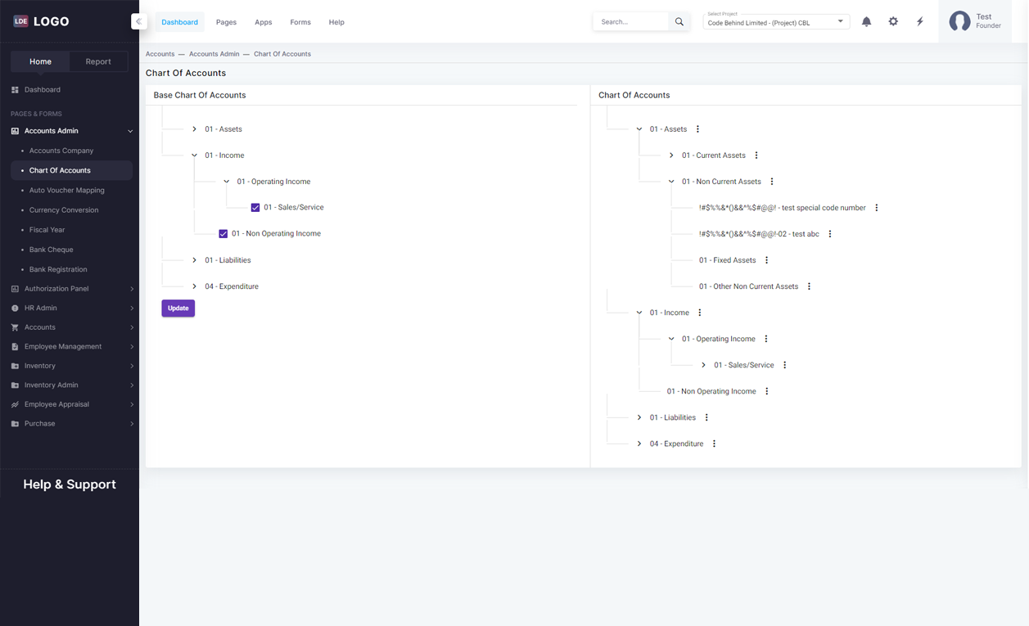
Task: Expand Liabilities in Base Chart Of Accounts
Action: tap(195, 260)
